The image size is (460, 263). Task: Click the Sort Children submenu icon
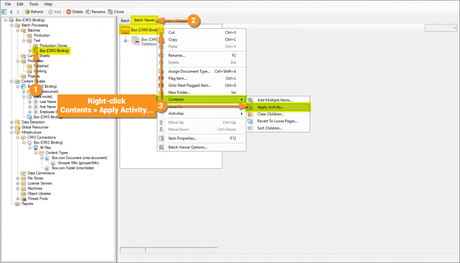[x=250, y=128]
